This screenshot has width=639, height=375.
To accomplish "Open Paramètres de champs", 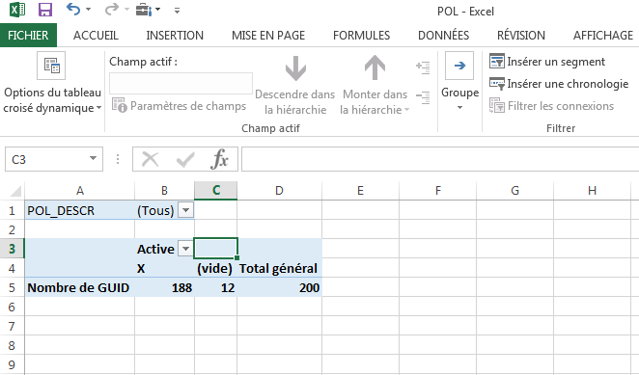I will [x=179, y=106].
